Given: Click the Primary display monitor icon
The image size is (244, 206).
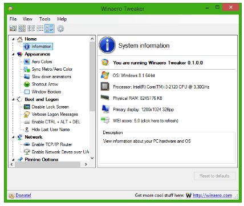Looking at the screenshot, I should pyautogui.click(x=105, y=109).
